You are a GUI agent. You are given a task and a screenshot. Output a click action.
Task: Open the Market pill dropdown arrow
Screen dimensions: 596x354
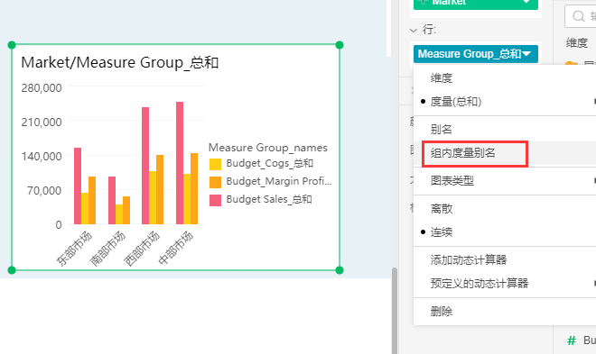click(526, 2)
